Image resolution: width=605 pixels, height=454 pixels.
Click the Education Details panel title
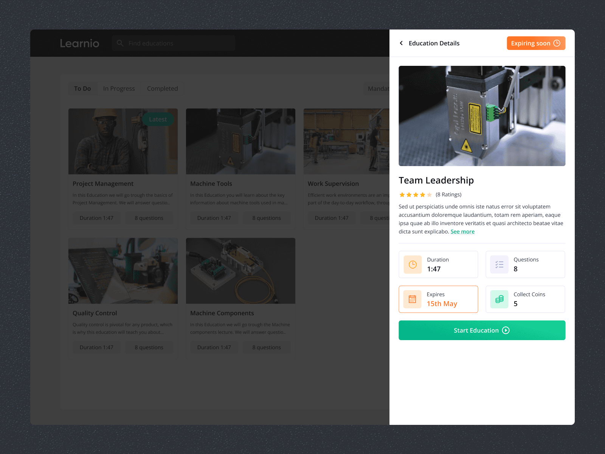point(434,43)
